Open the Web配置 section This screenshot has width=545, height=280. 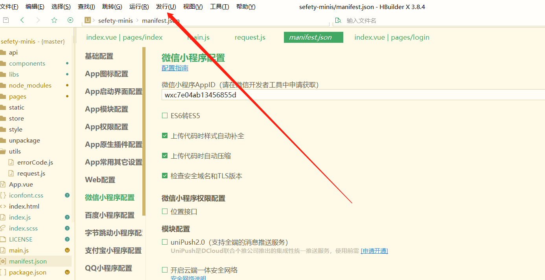(100, 180)
